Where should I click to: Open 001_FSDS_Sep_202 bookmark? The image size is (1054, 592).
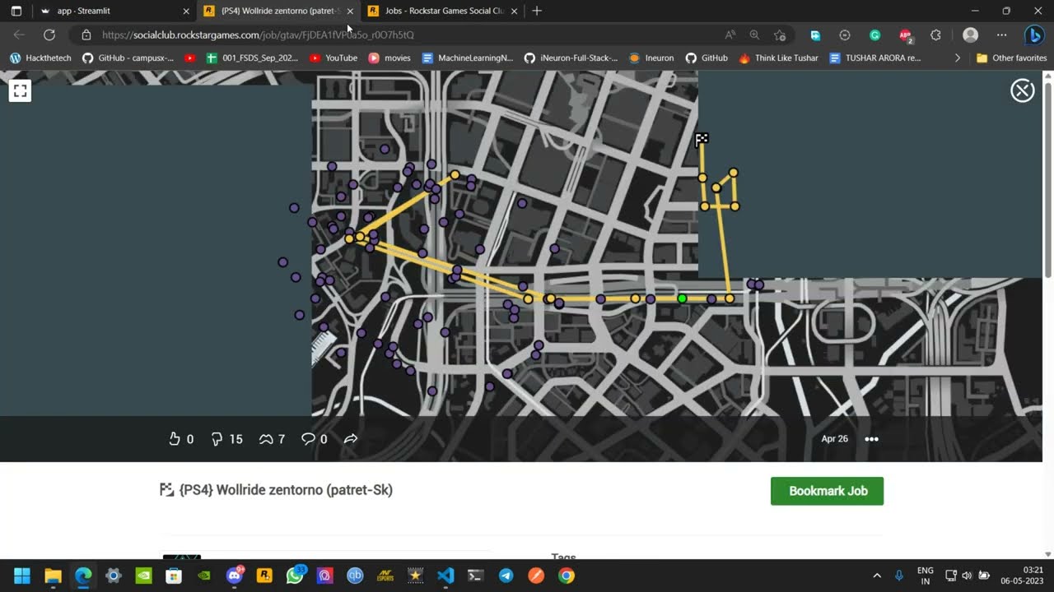(252, 58)
